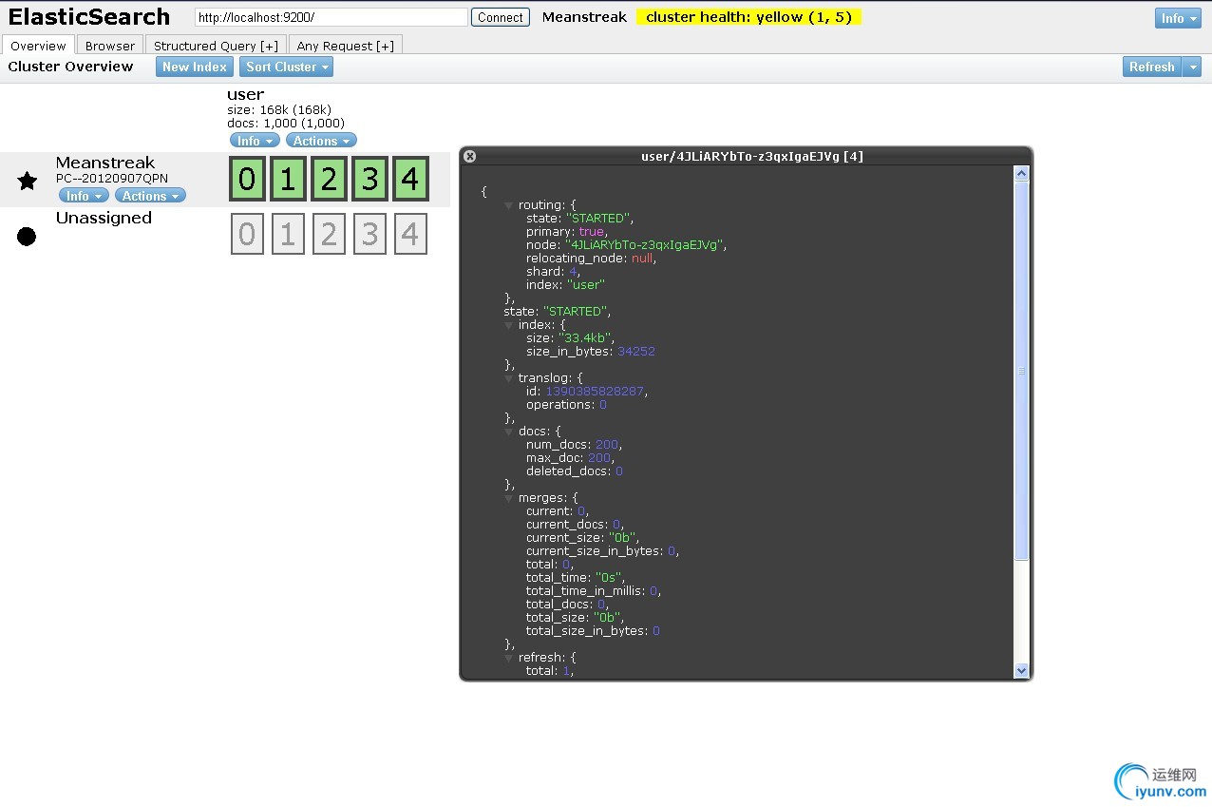Viewport: 1212px width, 807px height.
Task: Open the dropdown arrow next to Refresh
Action: click(1192, 67)
